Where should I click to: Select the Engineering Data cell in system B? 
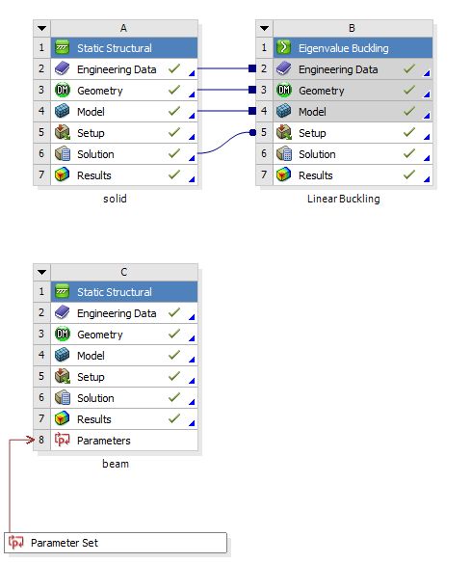353,69
